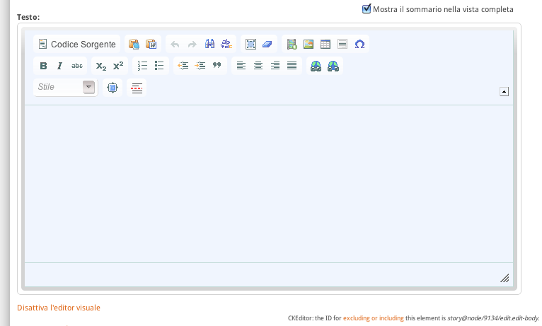Maximize the editor
Screen dimensions: 542x326
coord(113,88)
